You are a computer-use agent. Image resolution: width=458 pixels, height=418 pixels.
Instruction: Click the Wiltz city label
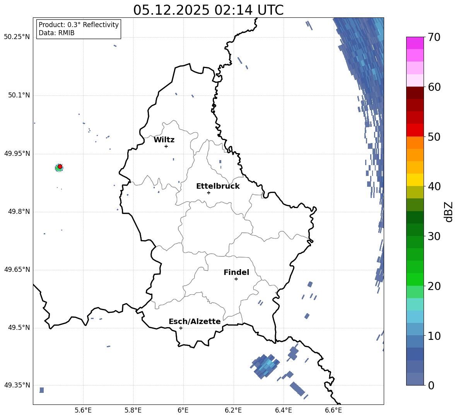(164, 140)
